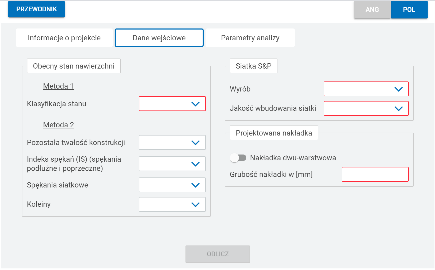Switch to Informacje o projekcie tab
This screenshot has height=270, width=435.
point(64,38)
